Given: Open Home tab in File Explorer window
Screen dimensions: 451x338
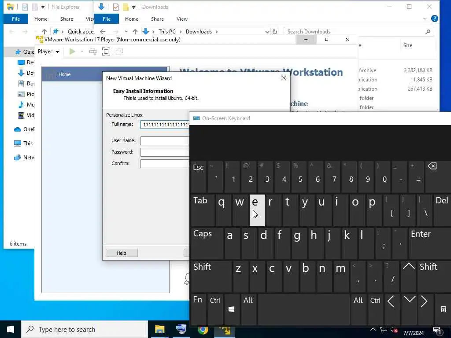Looking at the screenshot, I should [x=41, y=19].
